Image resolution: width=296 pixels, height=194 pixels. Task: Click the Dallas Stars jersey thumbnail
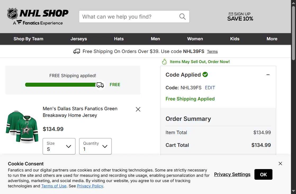22,127
